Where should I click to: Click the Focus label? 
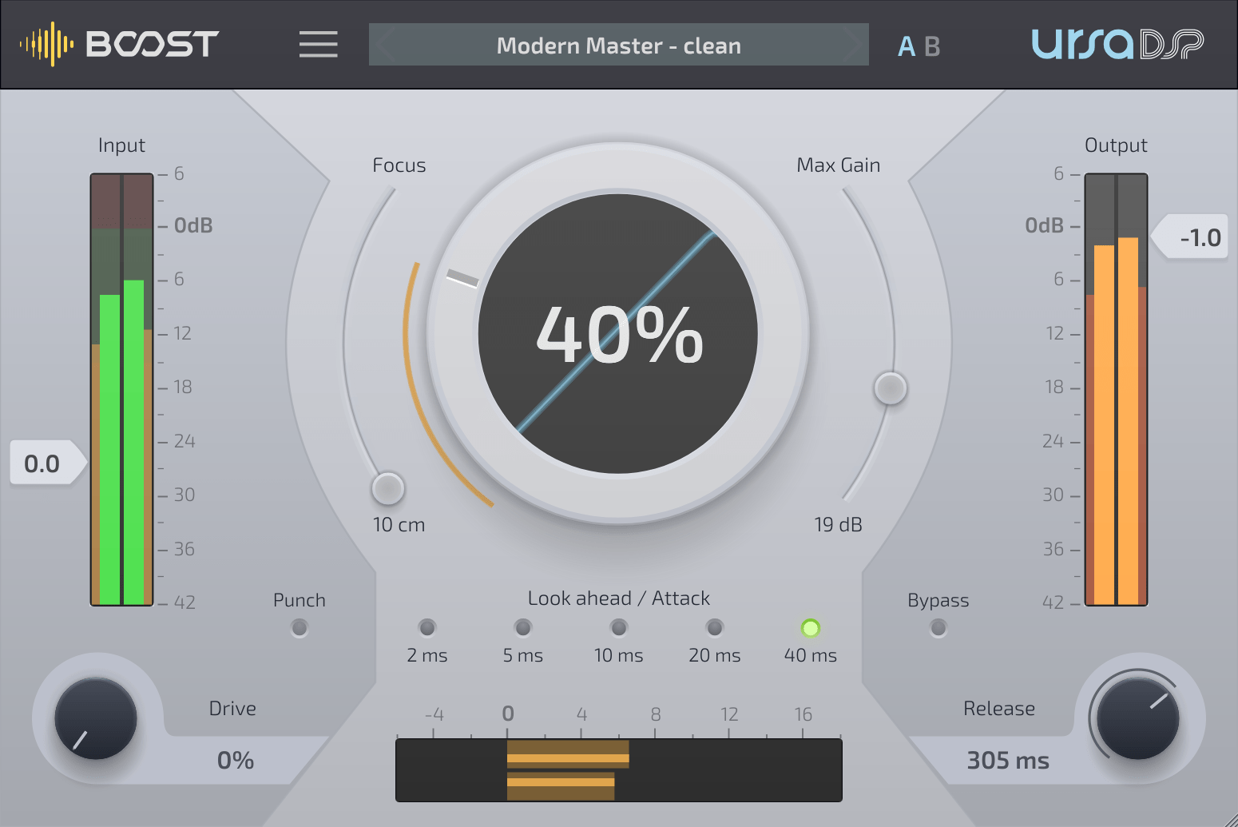pyautogui.click(x=399, y=165)
